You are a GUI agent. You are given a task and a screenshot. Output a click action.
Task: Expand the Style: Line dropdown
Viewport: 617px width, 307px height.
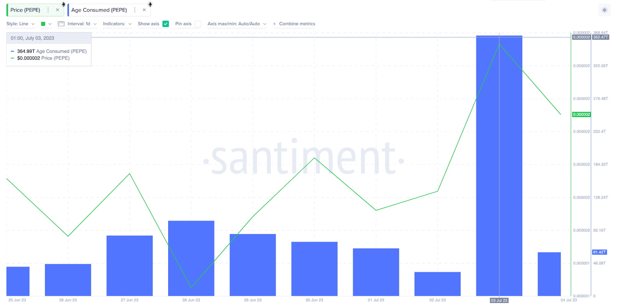click(x=20, y=24)
